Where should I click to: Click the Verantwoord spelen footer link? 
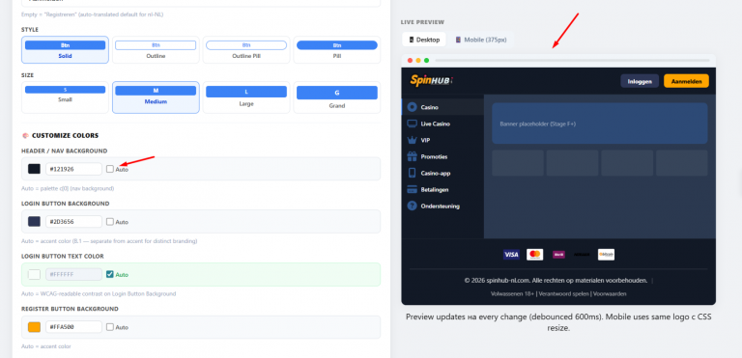click(x=563, y=293)
